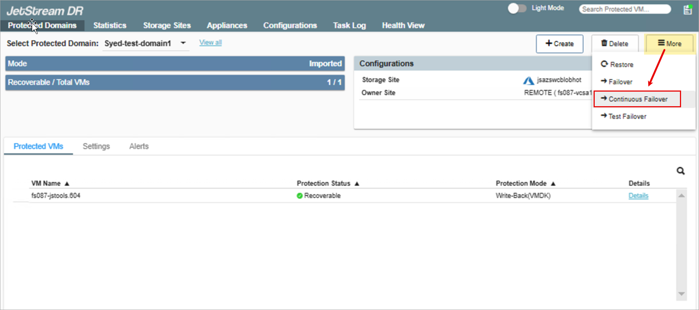Switch to the Settings tab

pyautogui.click(x=96, y=146)
